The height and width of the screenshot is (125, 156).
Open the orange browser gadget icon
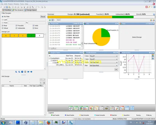pos(122,108)
